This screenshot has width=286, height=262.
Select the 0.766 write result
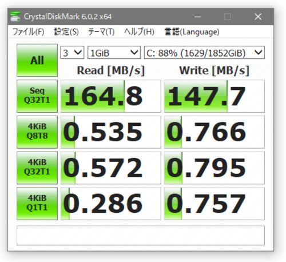(214, 132)
